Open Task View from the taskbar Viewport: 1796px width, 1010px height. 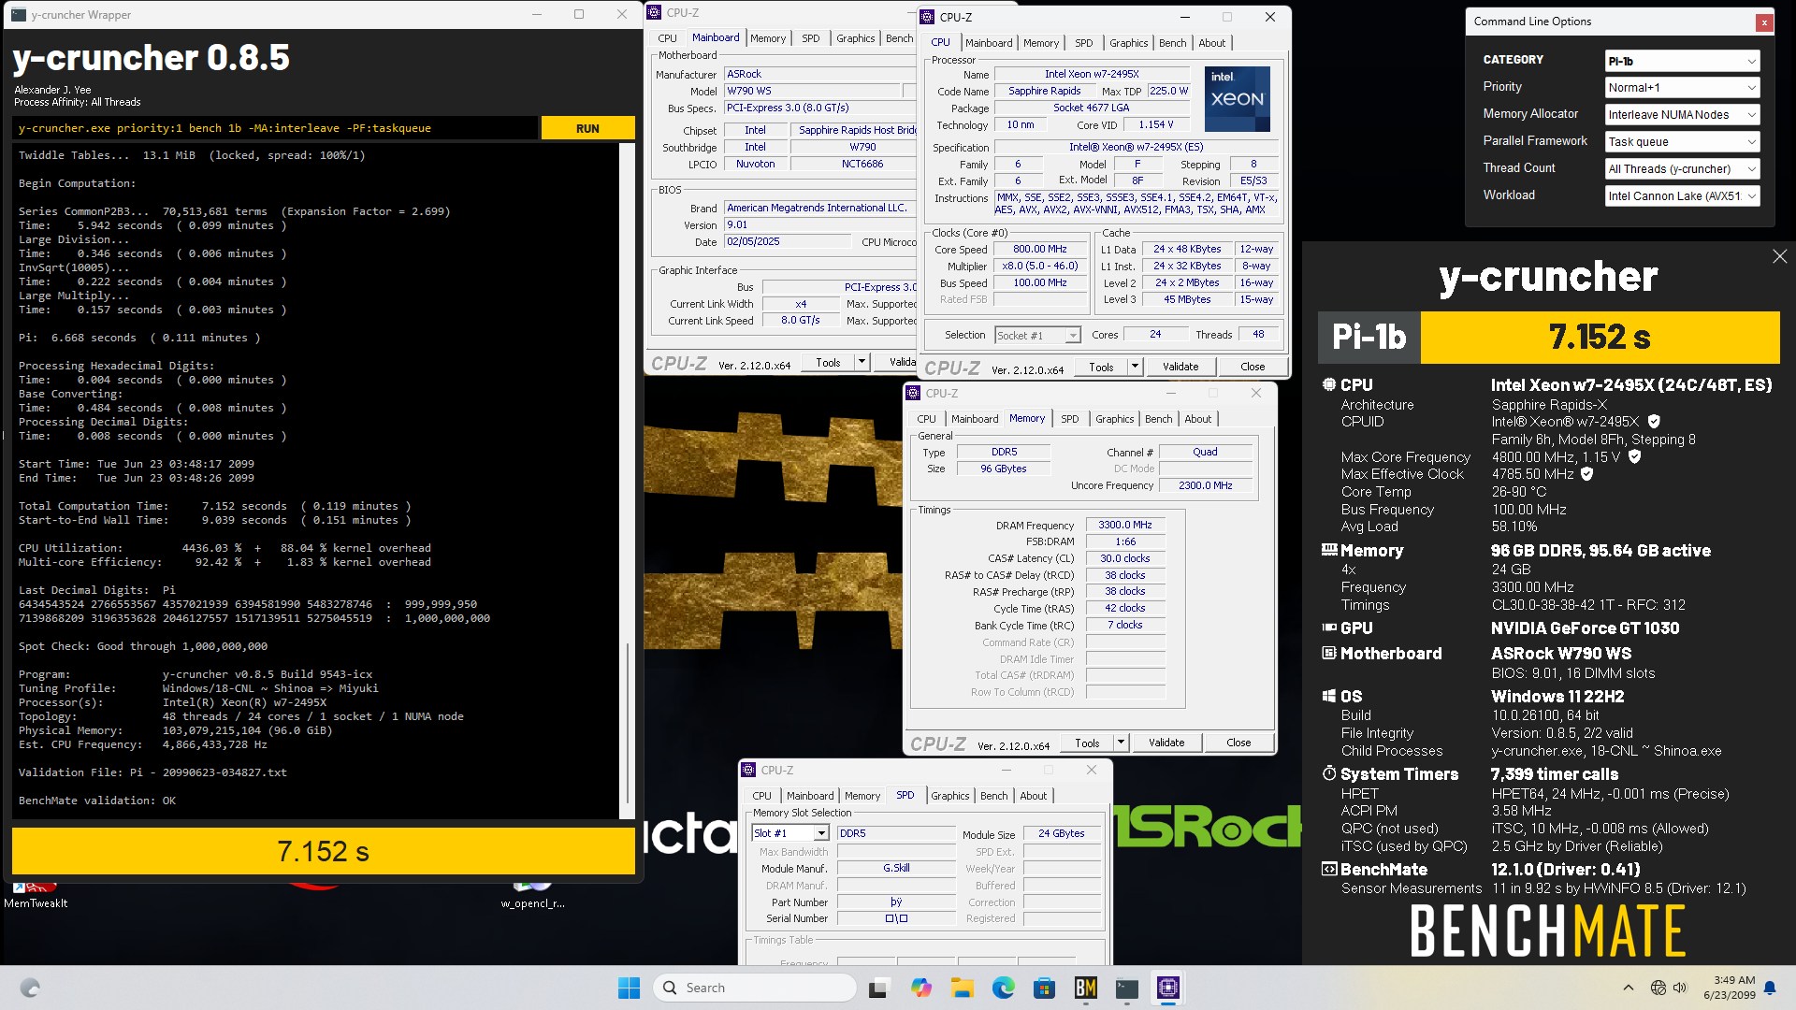[877, 988]
